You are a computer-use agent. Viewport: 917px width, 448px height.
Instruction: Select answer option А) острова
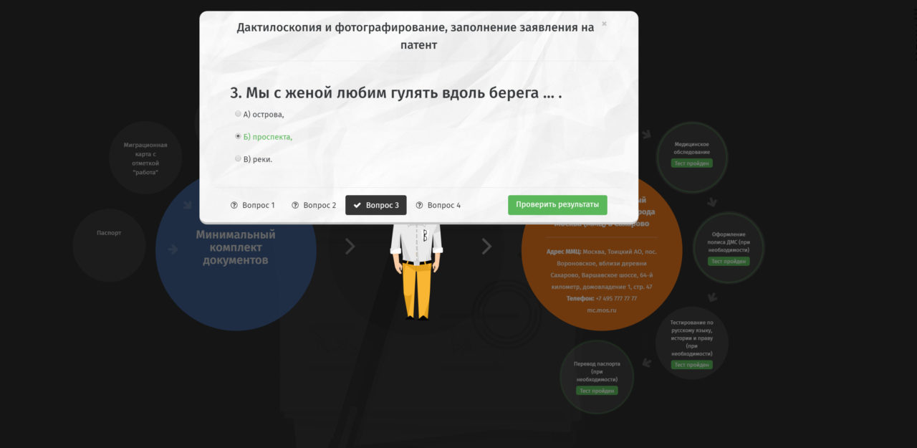point(238,114)
